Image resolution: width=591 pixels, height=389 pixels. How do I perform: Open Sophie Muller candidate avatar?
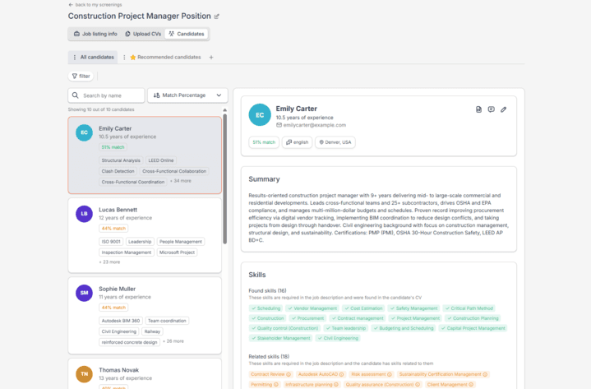tap(84, 293)
